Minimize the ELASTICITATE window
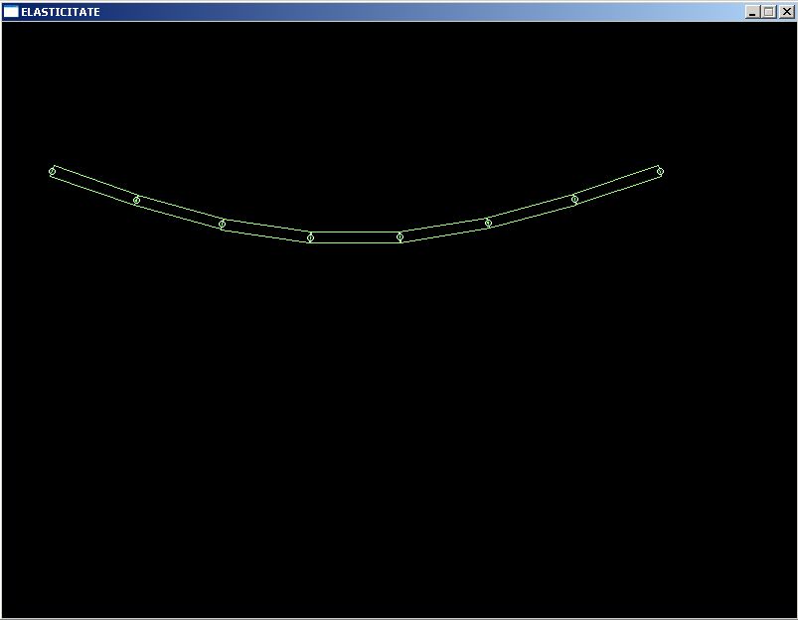This screenshot has width=798, height=620. [x=752, y=12]
